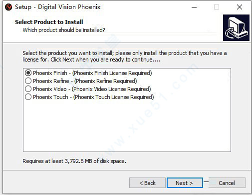252x195 pixels.
Task: Enable the Phoenix Touch radio button
Action: pos(28,97)
